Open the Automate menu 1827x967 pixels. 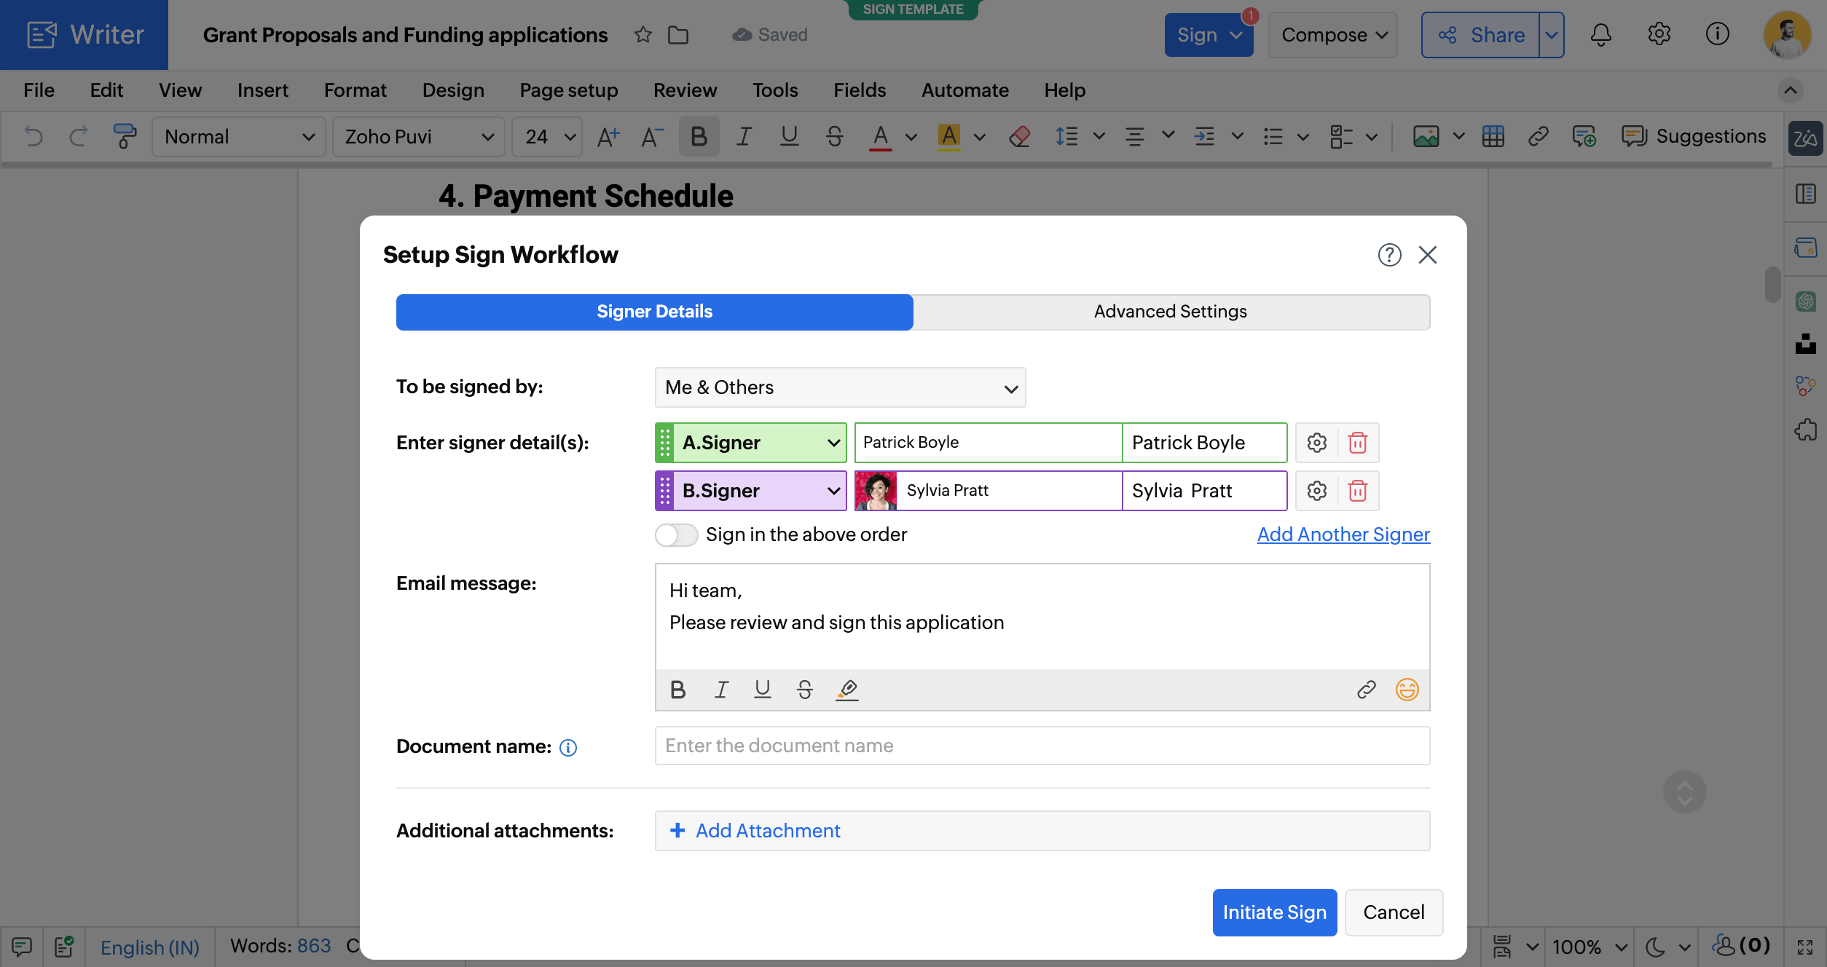[964, 90]
